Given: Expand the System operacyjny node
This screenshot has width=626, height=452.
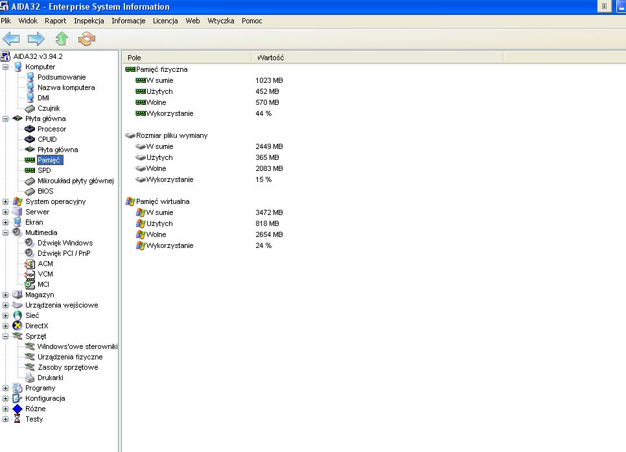Looking at the screenshot, I should (6, 201).
